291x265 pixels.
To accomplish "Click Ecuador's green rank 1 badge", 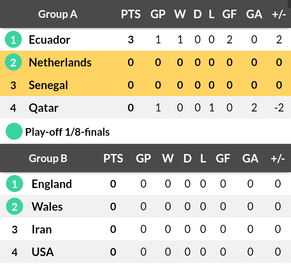I will 13,39.
